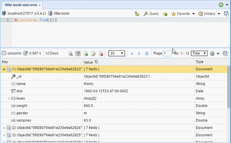The height and width of the screenshot is (143, 231).
Task: Click the green add new tab icon
Action: [221, 5]
